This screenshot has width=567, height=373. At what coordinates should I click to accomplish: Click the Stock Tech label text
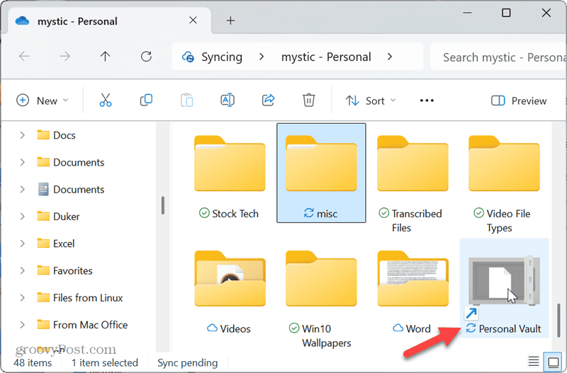(x=235, y=214)
